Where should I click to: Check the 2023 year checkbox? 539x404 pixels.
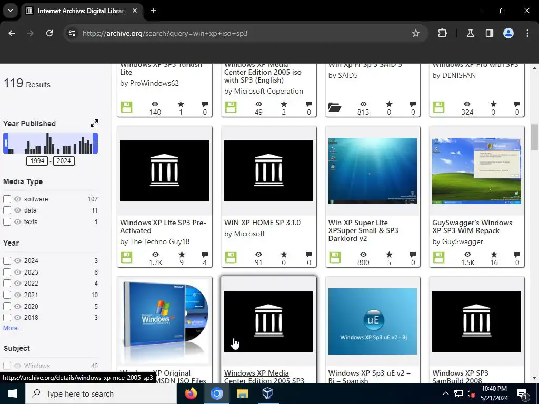coord(7,272)
